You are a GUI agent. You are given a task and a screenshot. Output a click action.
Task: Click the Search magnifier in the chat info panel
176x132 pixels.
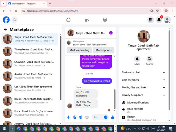tap(149, 59)
